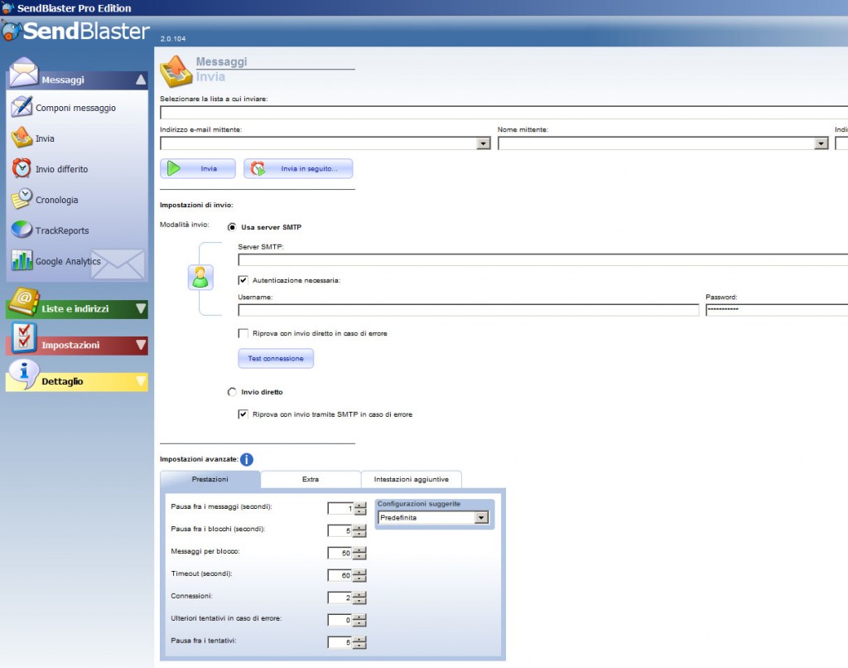Click the Password input field

tap(777, 310)
